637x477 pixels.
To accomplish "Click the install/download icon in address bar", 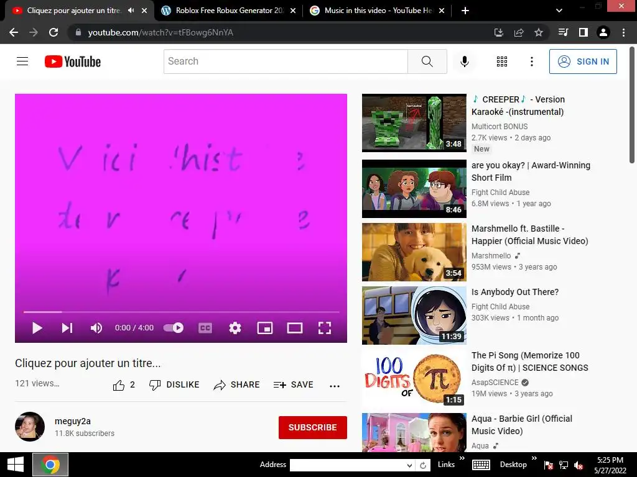I will [x=499, y=32].
